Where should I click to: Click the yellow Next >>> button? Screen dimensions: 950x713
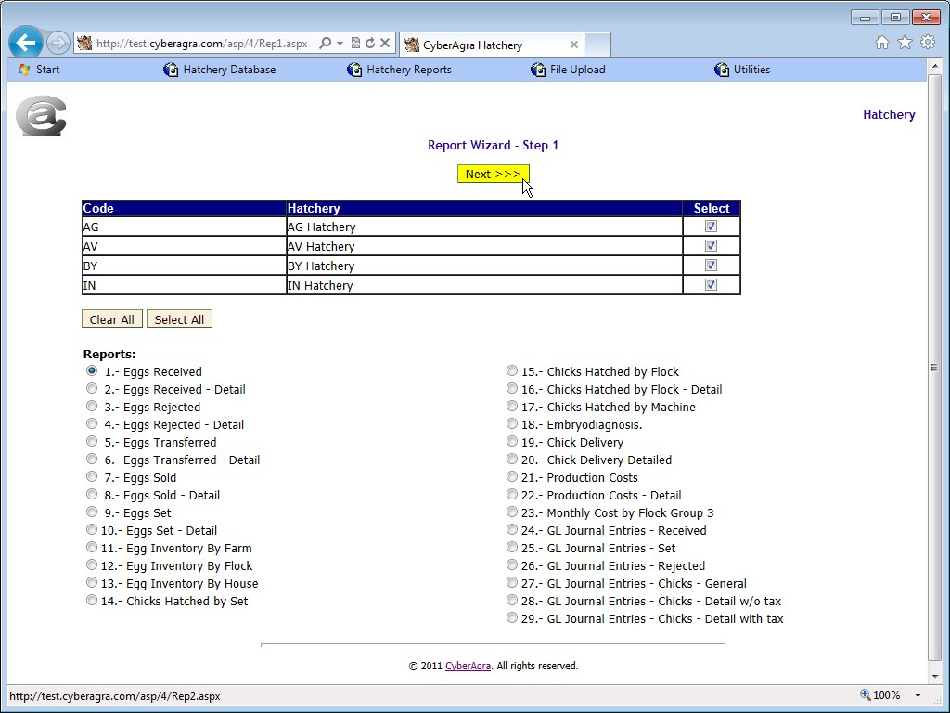pos(493,174)
